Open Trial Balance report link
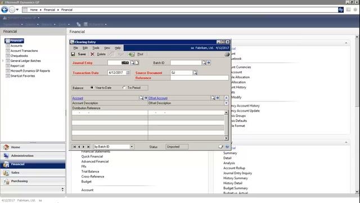The width and height of the screenshot is (360, 203). point(90,171)
